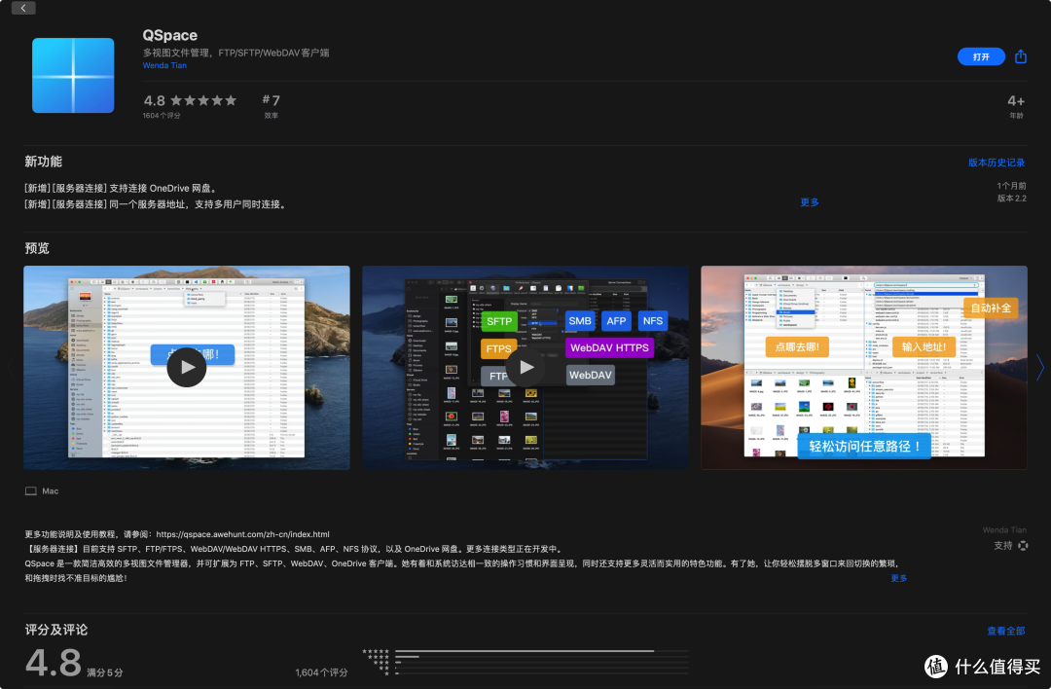This screenshot has width=1051, height=689.
Task: Expand 更多 in the app description
Action: point(899,578)
